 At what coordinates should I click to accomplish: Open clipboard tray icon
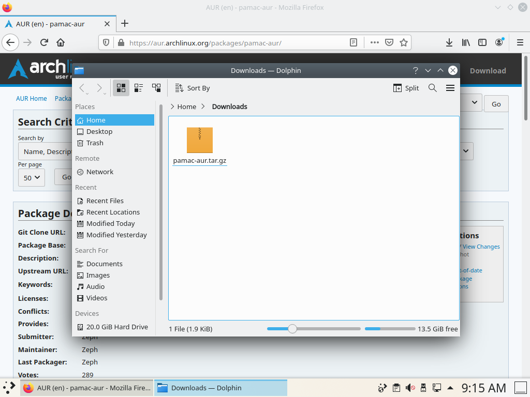(396, 388)
